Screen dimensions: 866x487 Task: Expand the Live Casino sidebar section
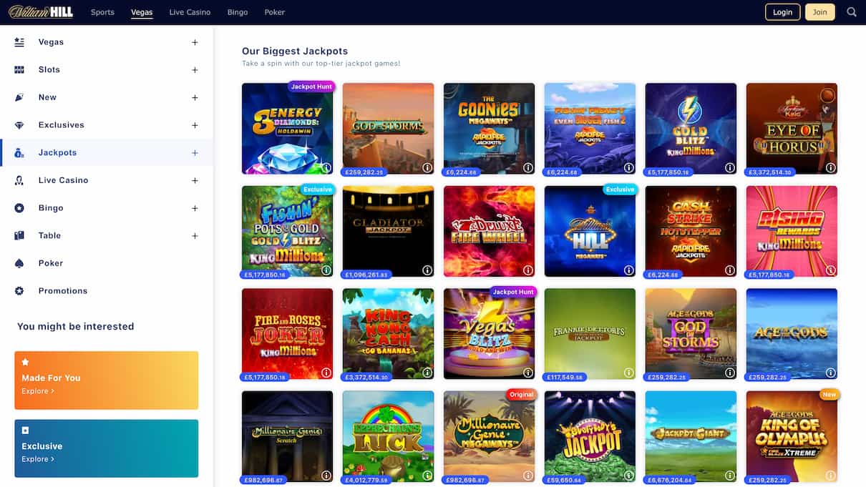[x=195, y=180]
